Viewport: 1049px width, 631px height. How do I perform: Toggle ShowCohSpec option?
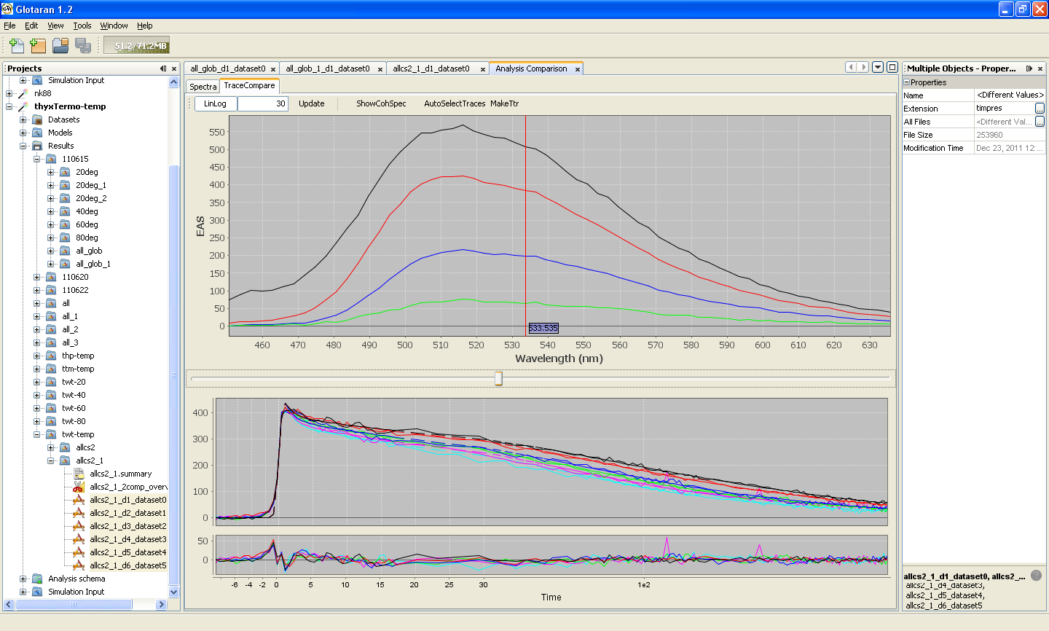click(x=381, y=103)
